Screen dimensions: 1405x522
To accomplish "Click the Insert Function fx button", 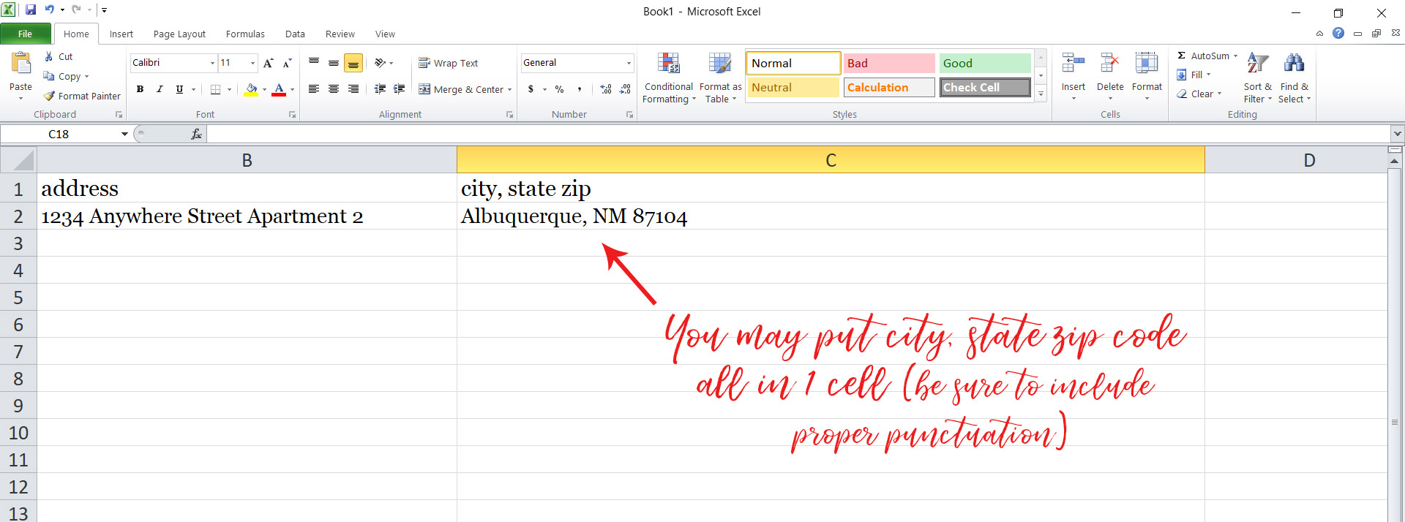I will [x=196, y=134].
